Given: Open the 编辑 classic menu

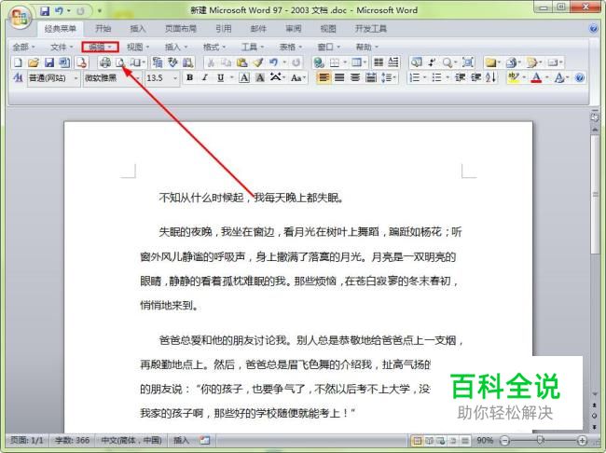Looking at the screenshot, I should pos(100,48).
